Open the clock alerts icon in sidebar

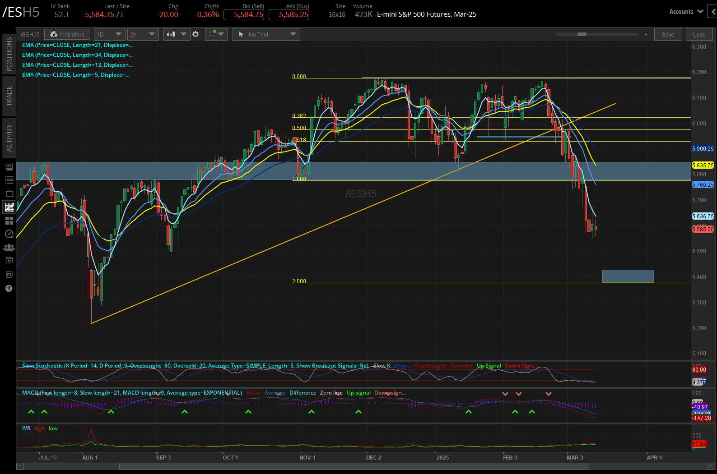[x=9, y=234]
